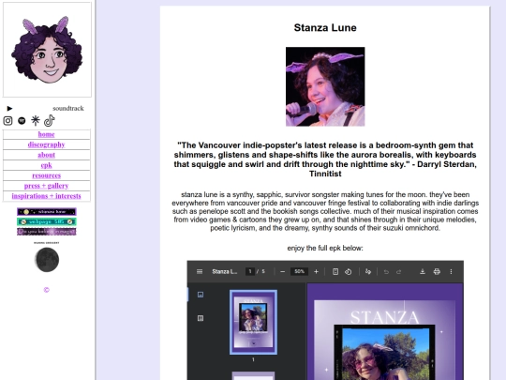Show the PDF thumbnails view
Viewport: 506px width, 380px height.
pyautogui.click(x=201, y=295)
